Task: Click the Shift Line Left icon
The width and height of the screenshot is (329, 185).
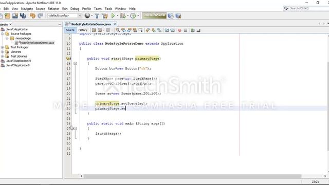Action: click(x=167, y=30)
